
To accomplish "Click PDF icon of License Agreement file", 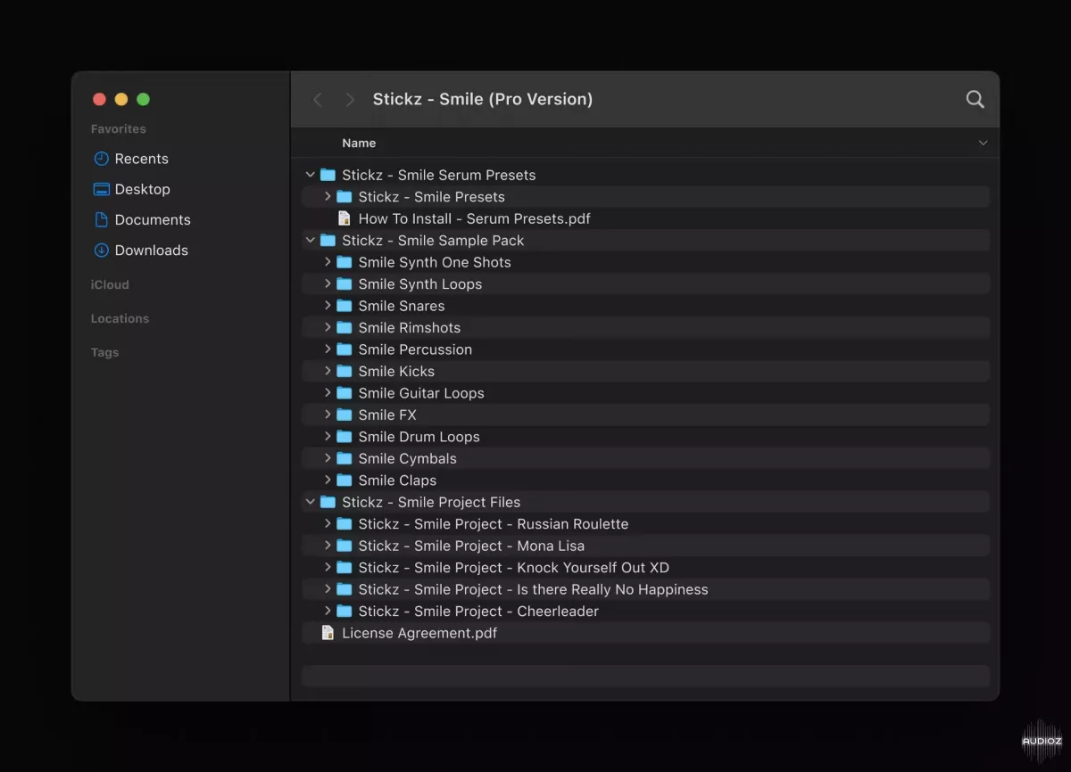I will 328,633.
